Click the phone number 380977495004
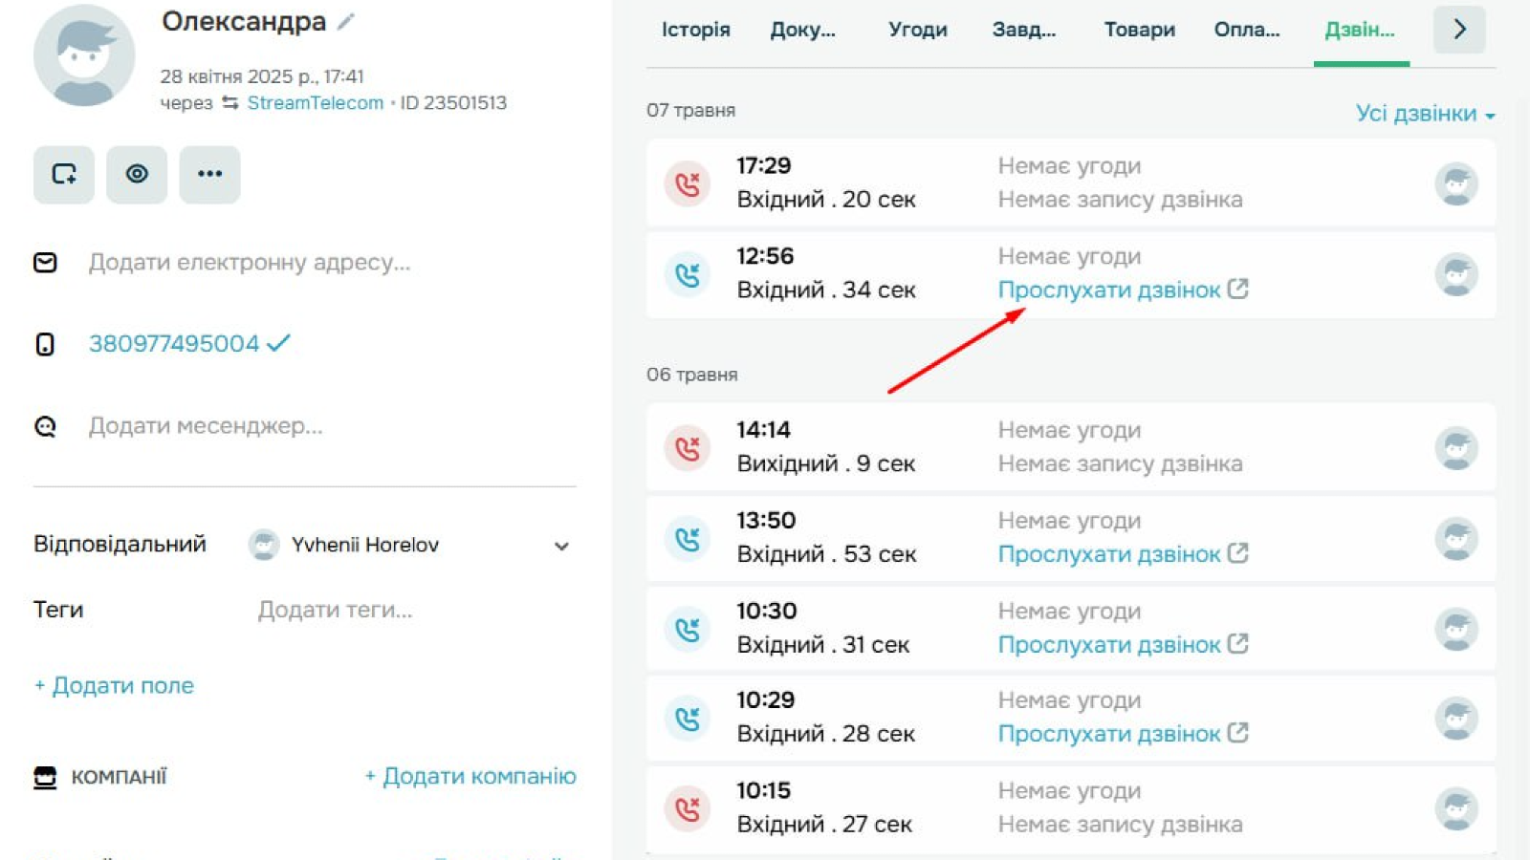 174,344
